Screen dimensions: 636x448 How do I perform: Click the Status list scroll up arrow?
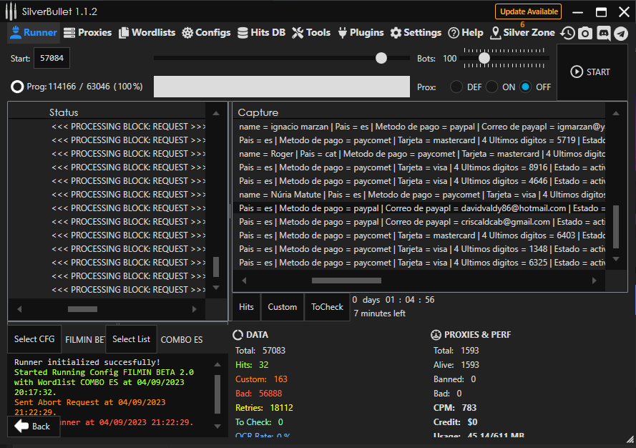click(x=216, y=113)
